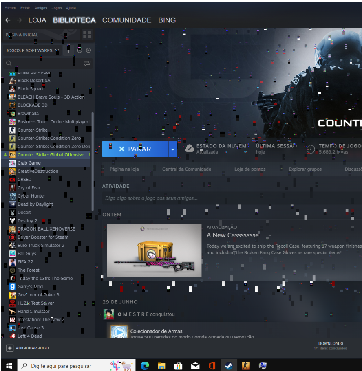Open File Explorer from the taskbar
The image size is (362, 371).
[161, 366]
